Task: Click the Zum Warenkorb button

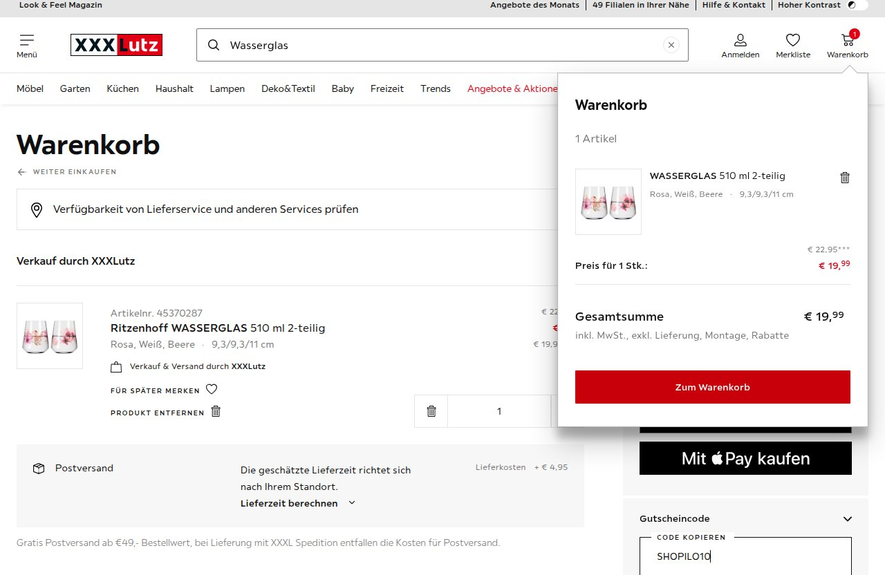Action: [713, 387]
